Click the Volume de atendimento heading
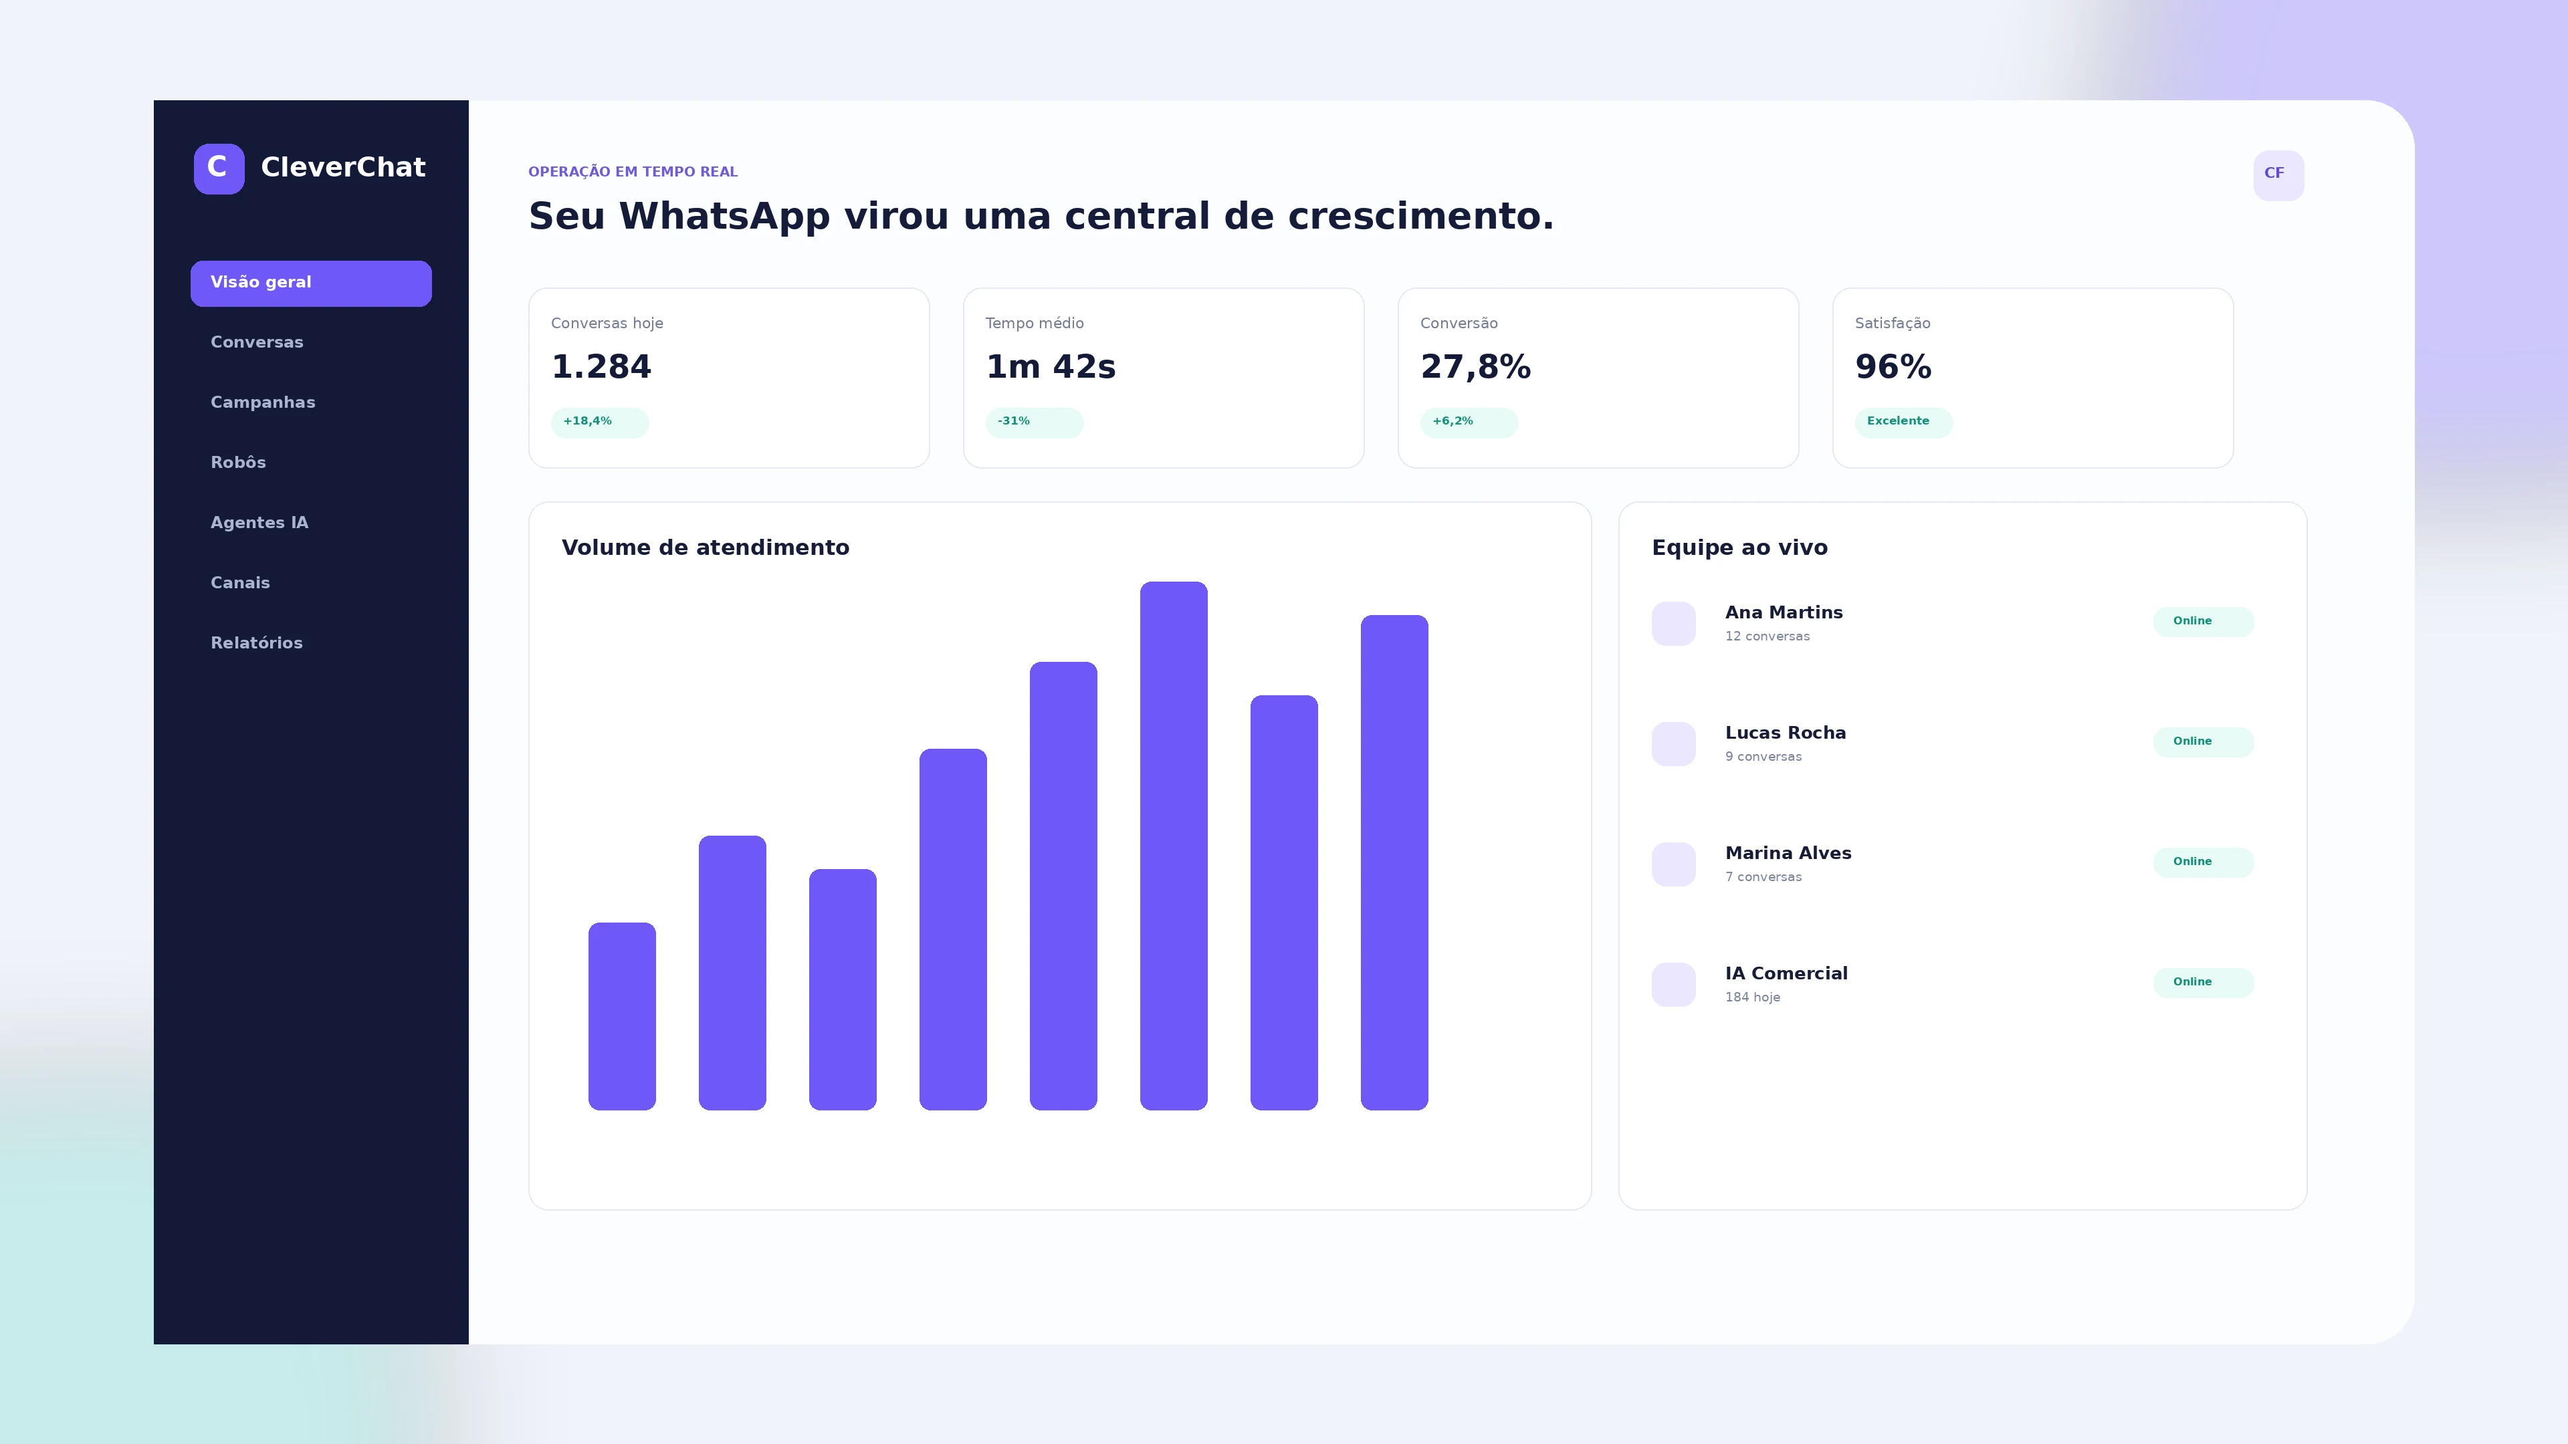The height and width of the screenshot is (1444, 2568). (x=706, y=548)
